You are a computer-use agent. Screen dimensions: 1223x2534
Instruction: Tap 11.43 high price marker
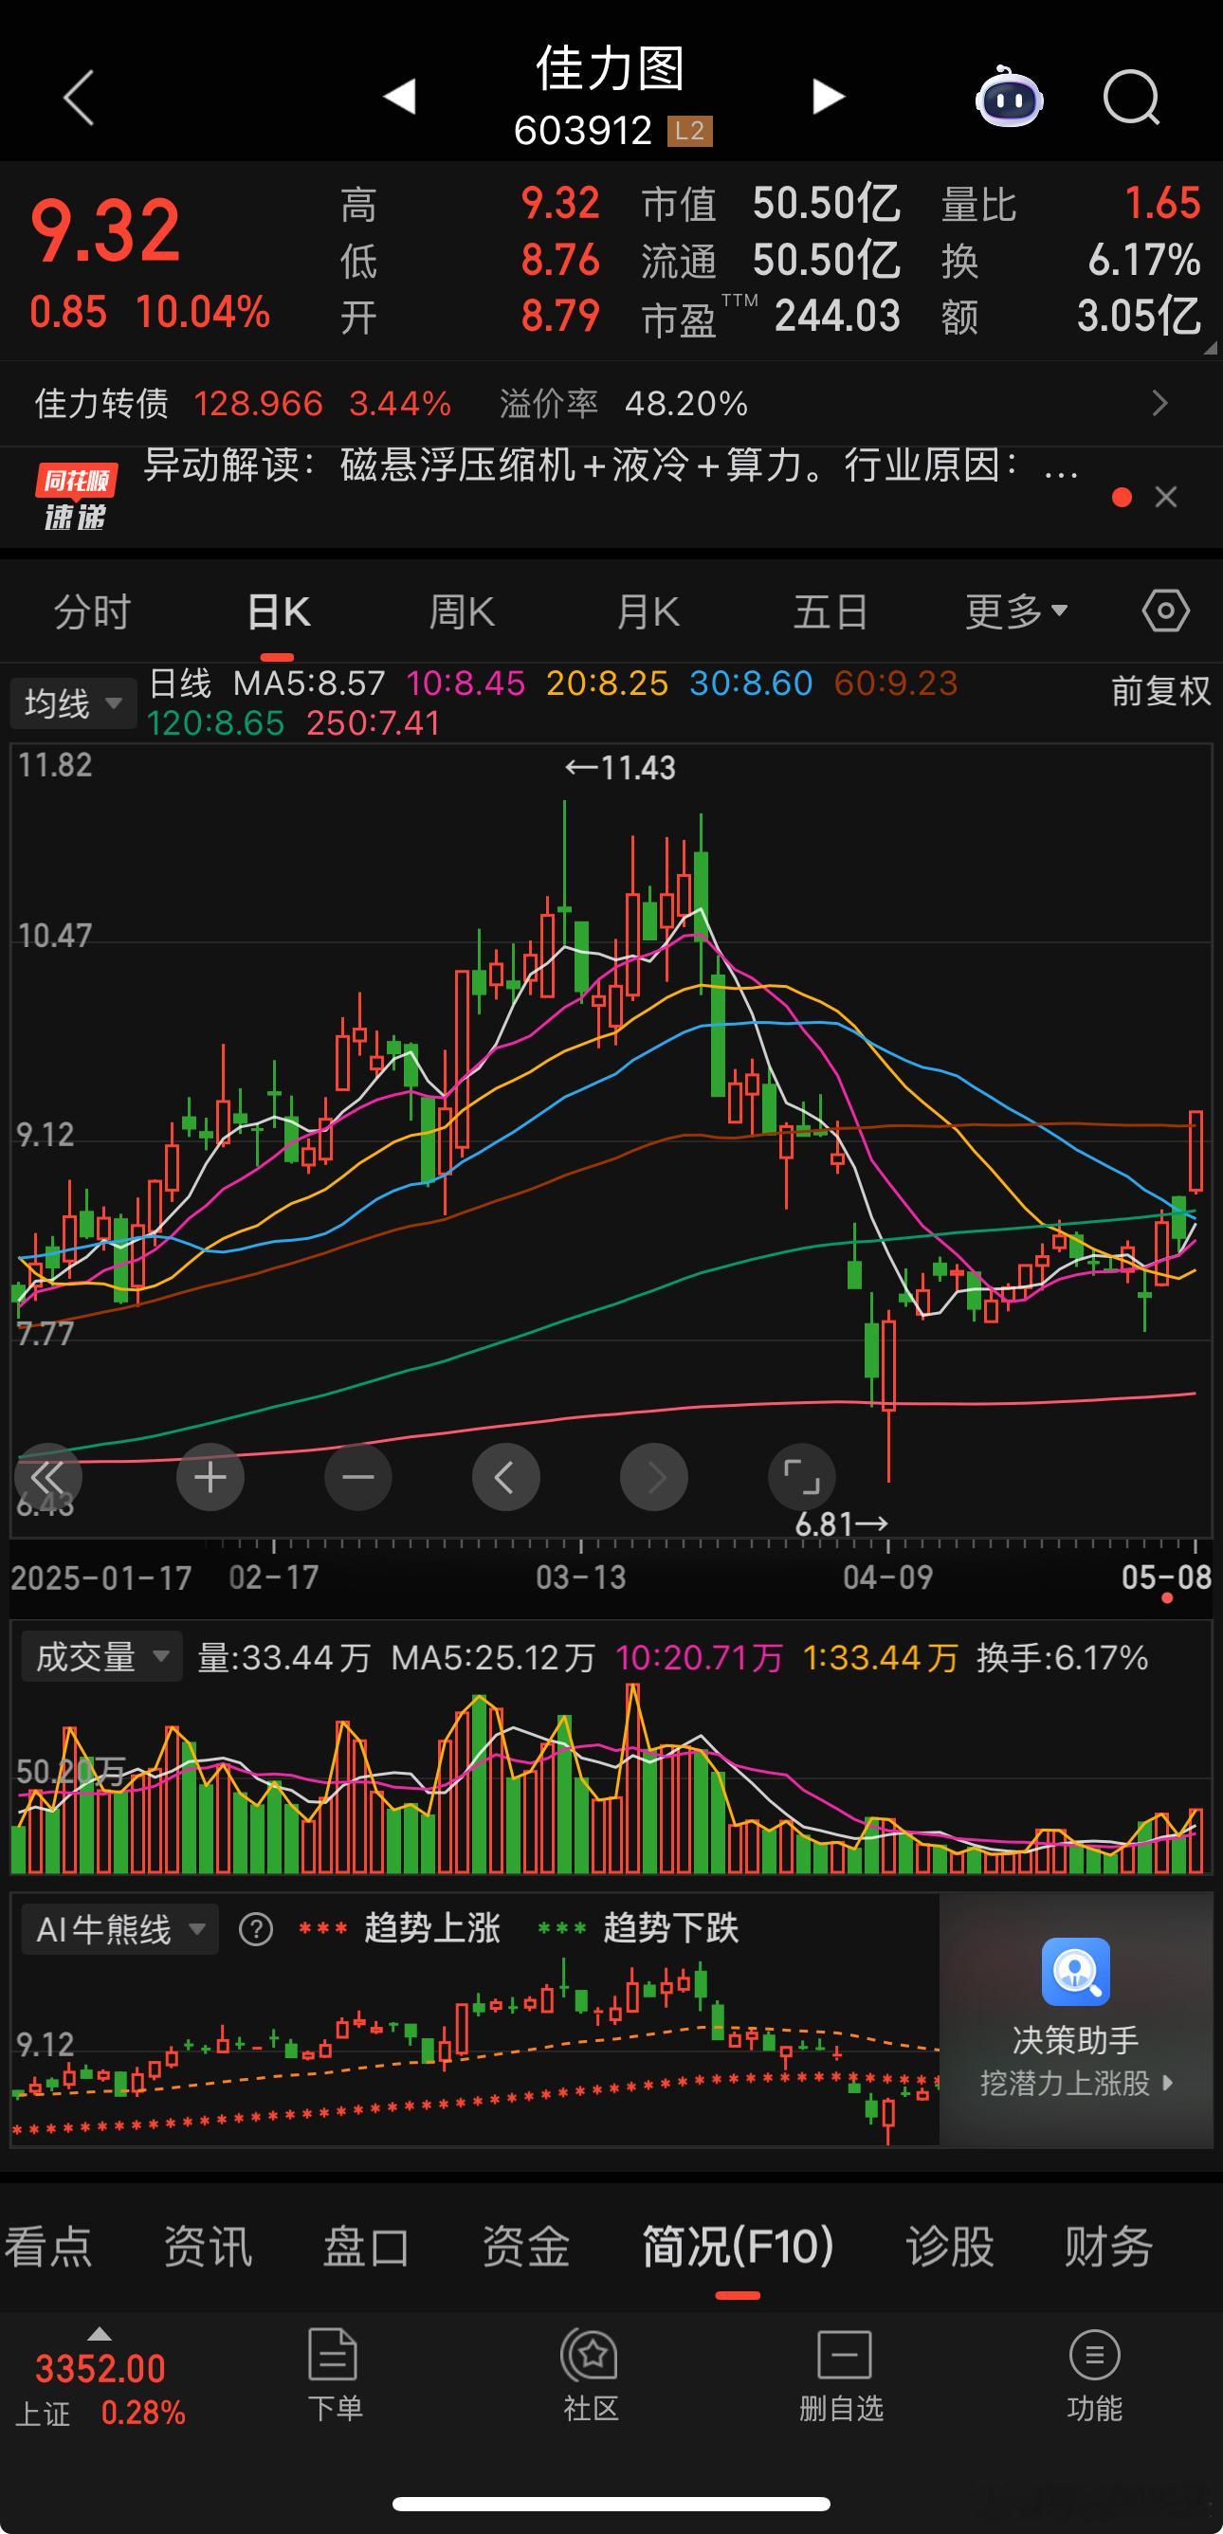tap(620, 767)
